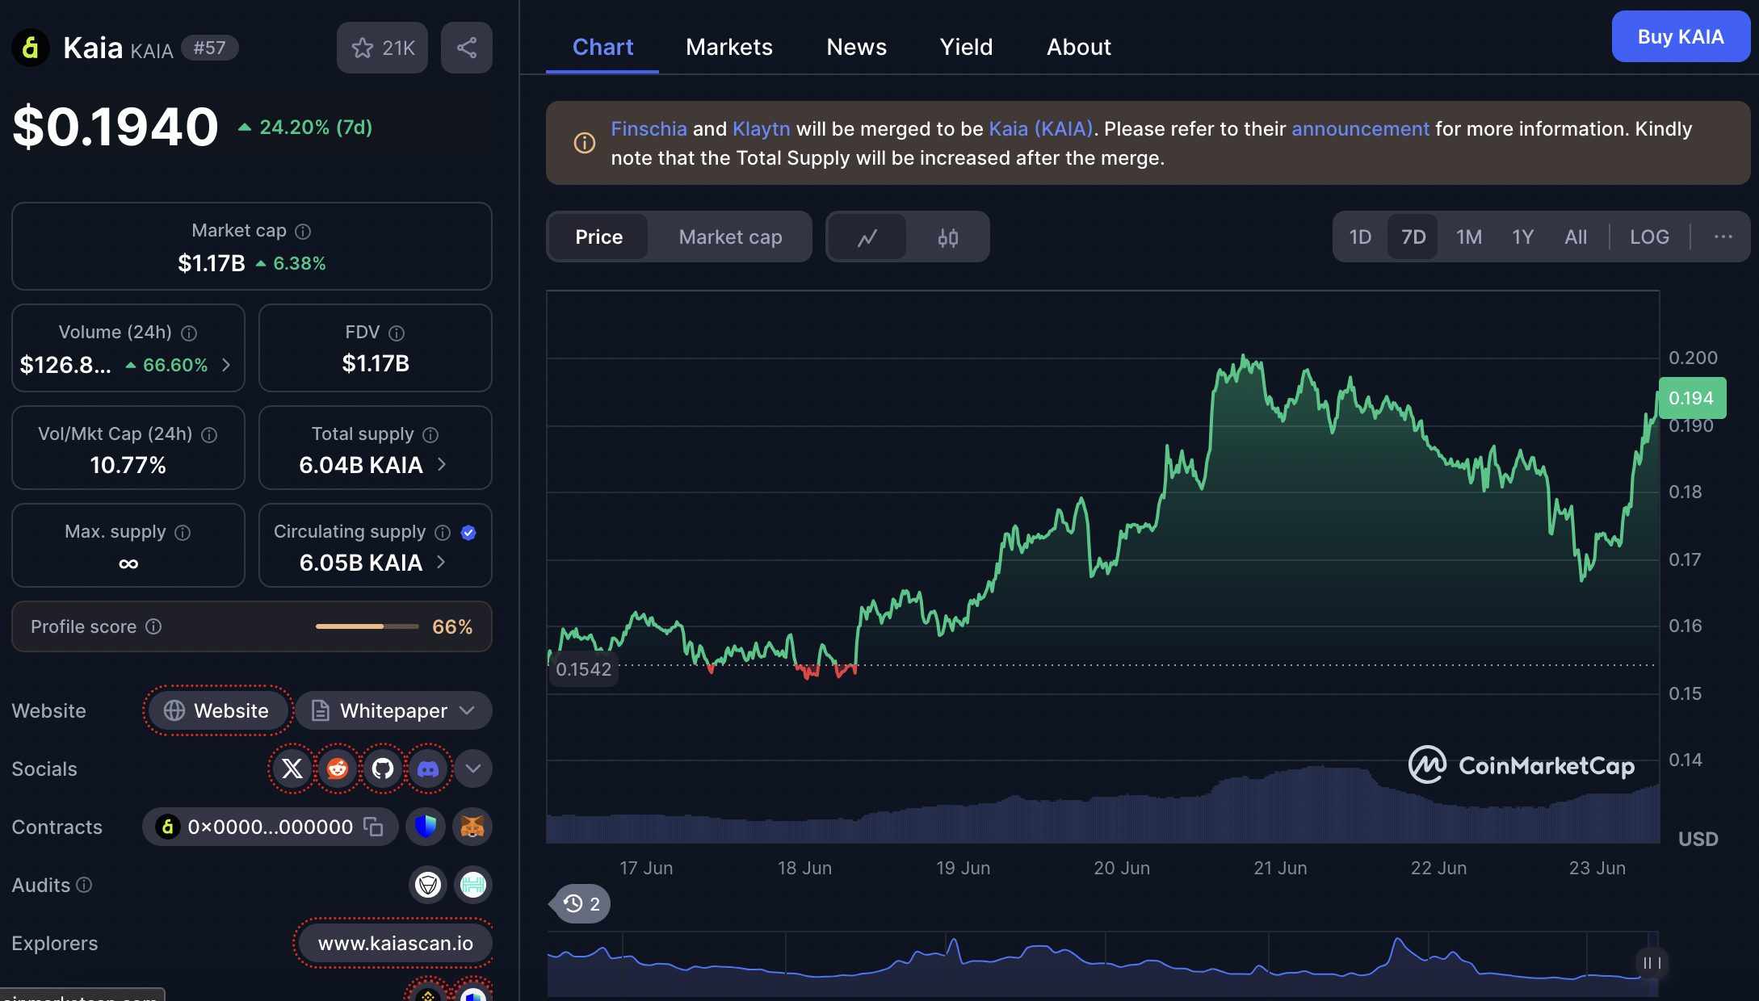This screenshot has width=1759, height=1001.
Task: Show Profile score info tooltip icon
Action: click(x=153, y=626)
